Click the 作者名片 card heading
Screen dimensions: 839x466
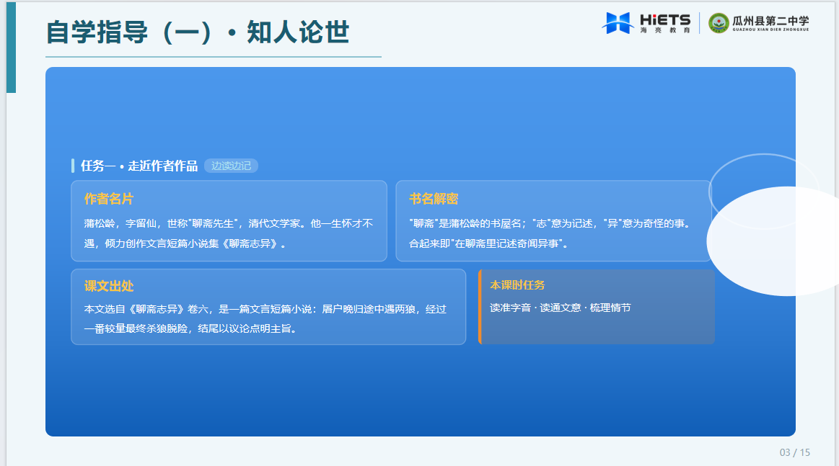[x=109, y=199]
